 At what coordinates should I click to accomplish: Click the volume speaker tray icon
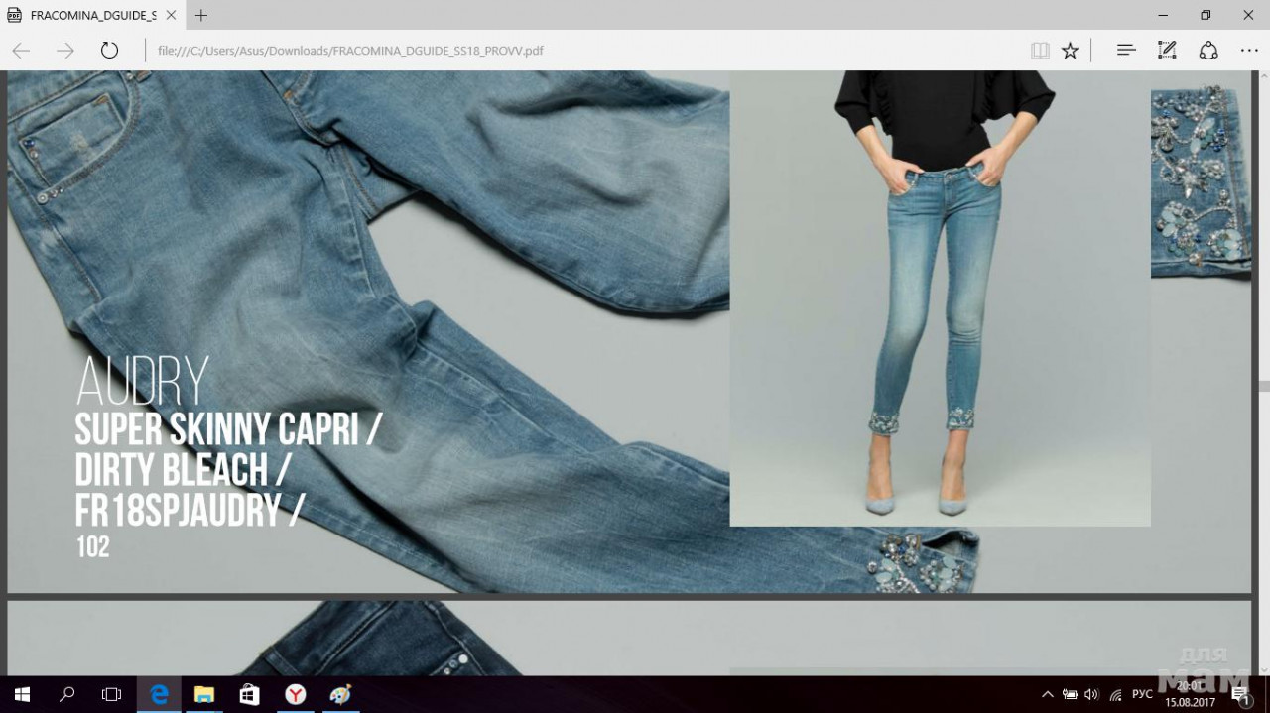(1091, 694)
